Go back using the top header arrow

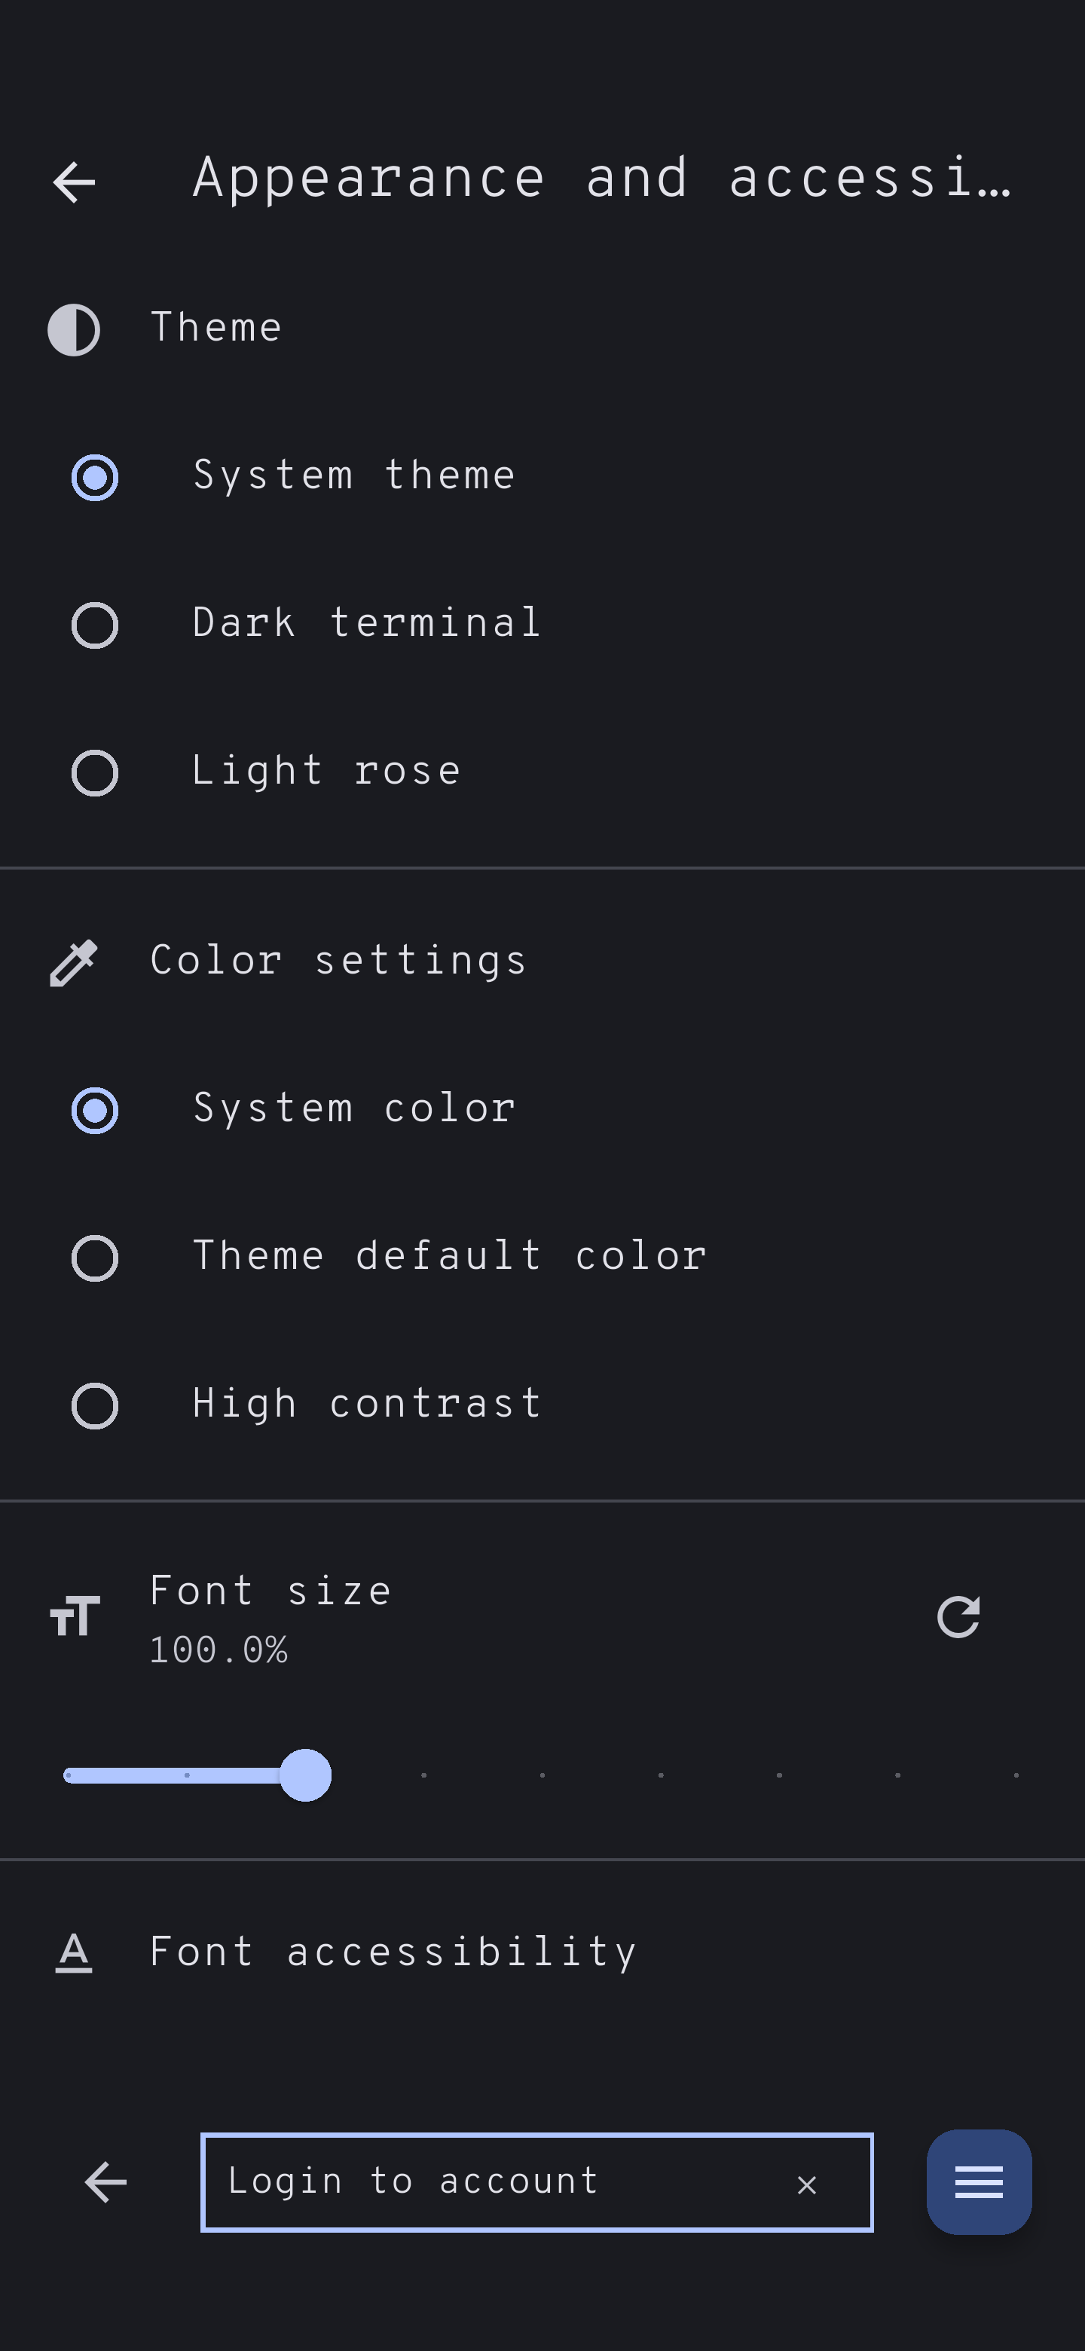point(74,182)
